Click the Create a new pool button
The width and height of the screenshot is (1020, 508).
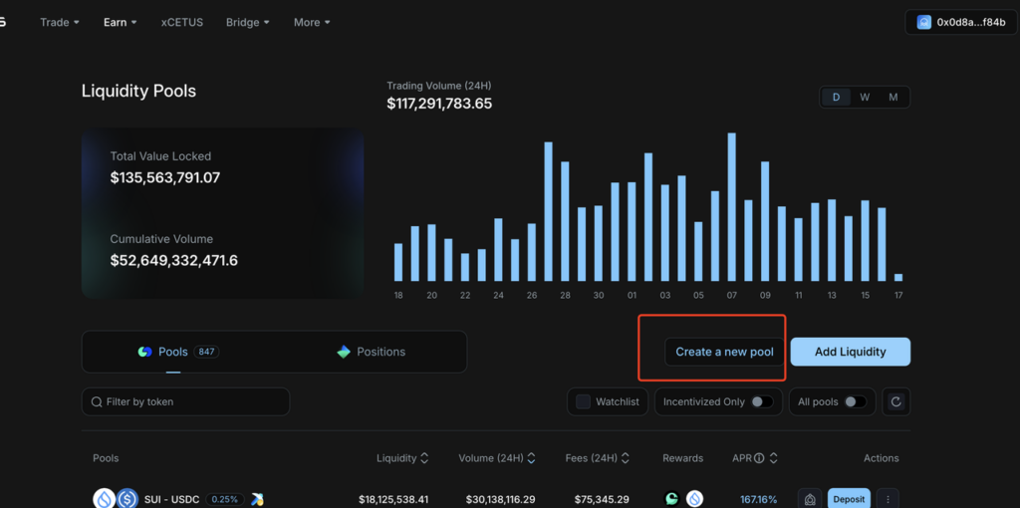coord(725,352)
